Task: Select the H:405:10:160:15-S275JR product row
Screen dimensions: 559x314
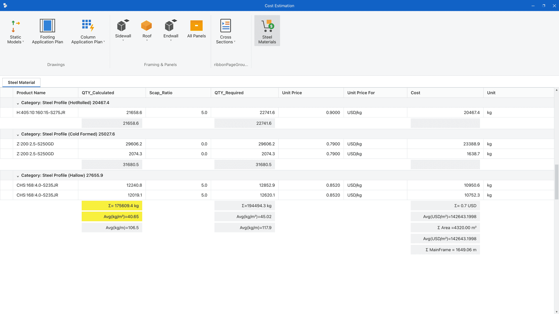Action: pyautogui.click(x=277, y=112)
